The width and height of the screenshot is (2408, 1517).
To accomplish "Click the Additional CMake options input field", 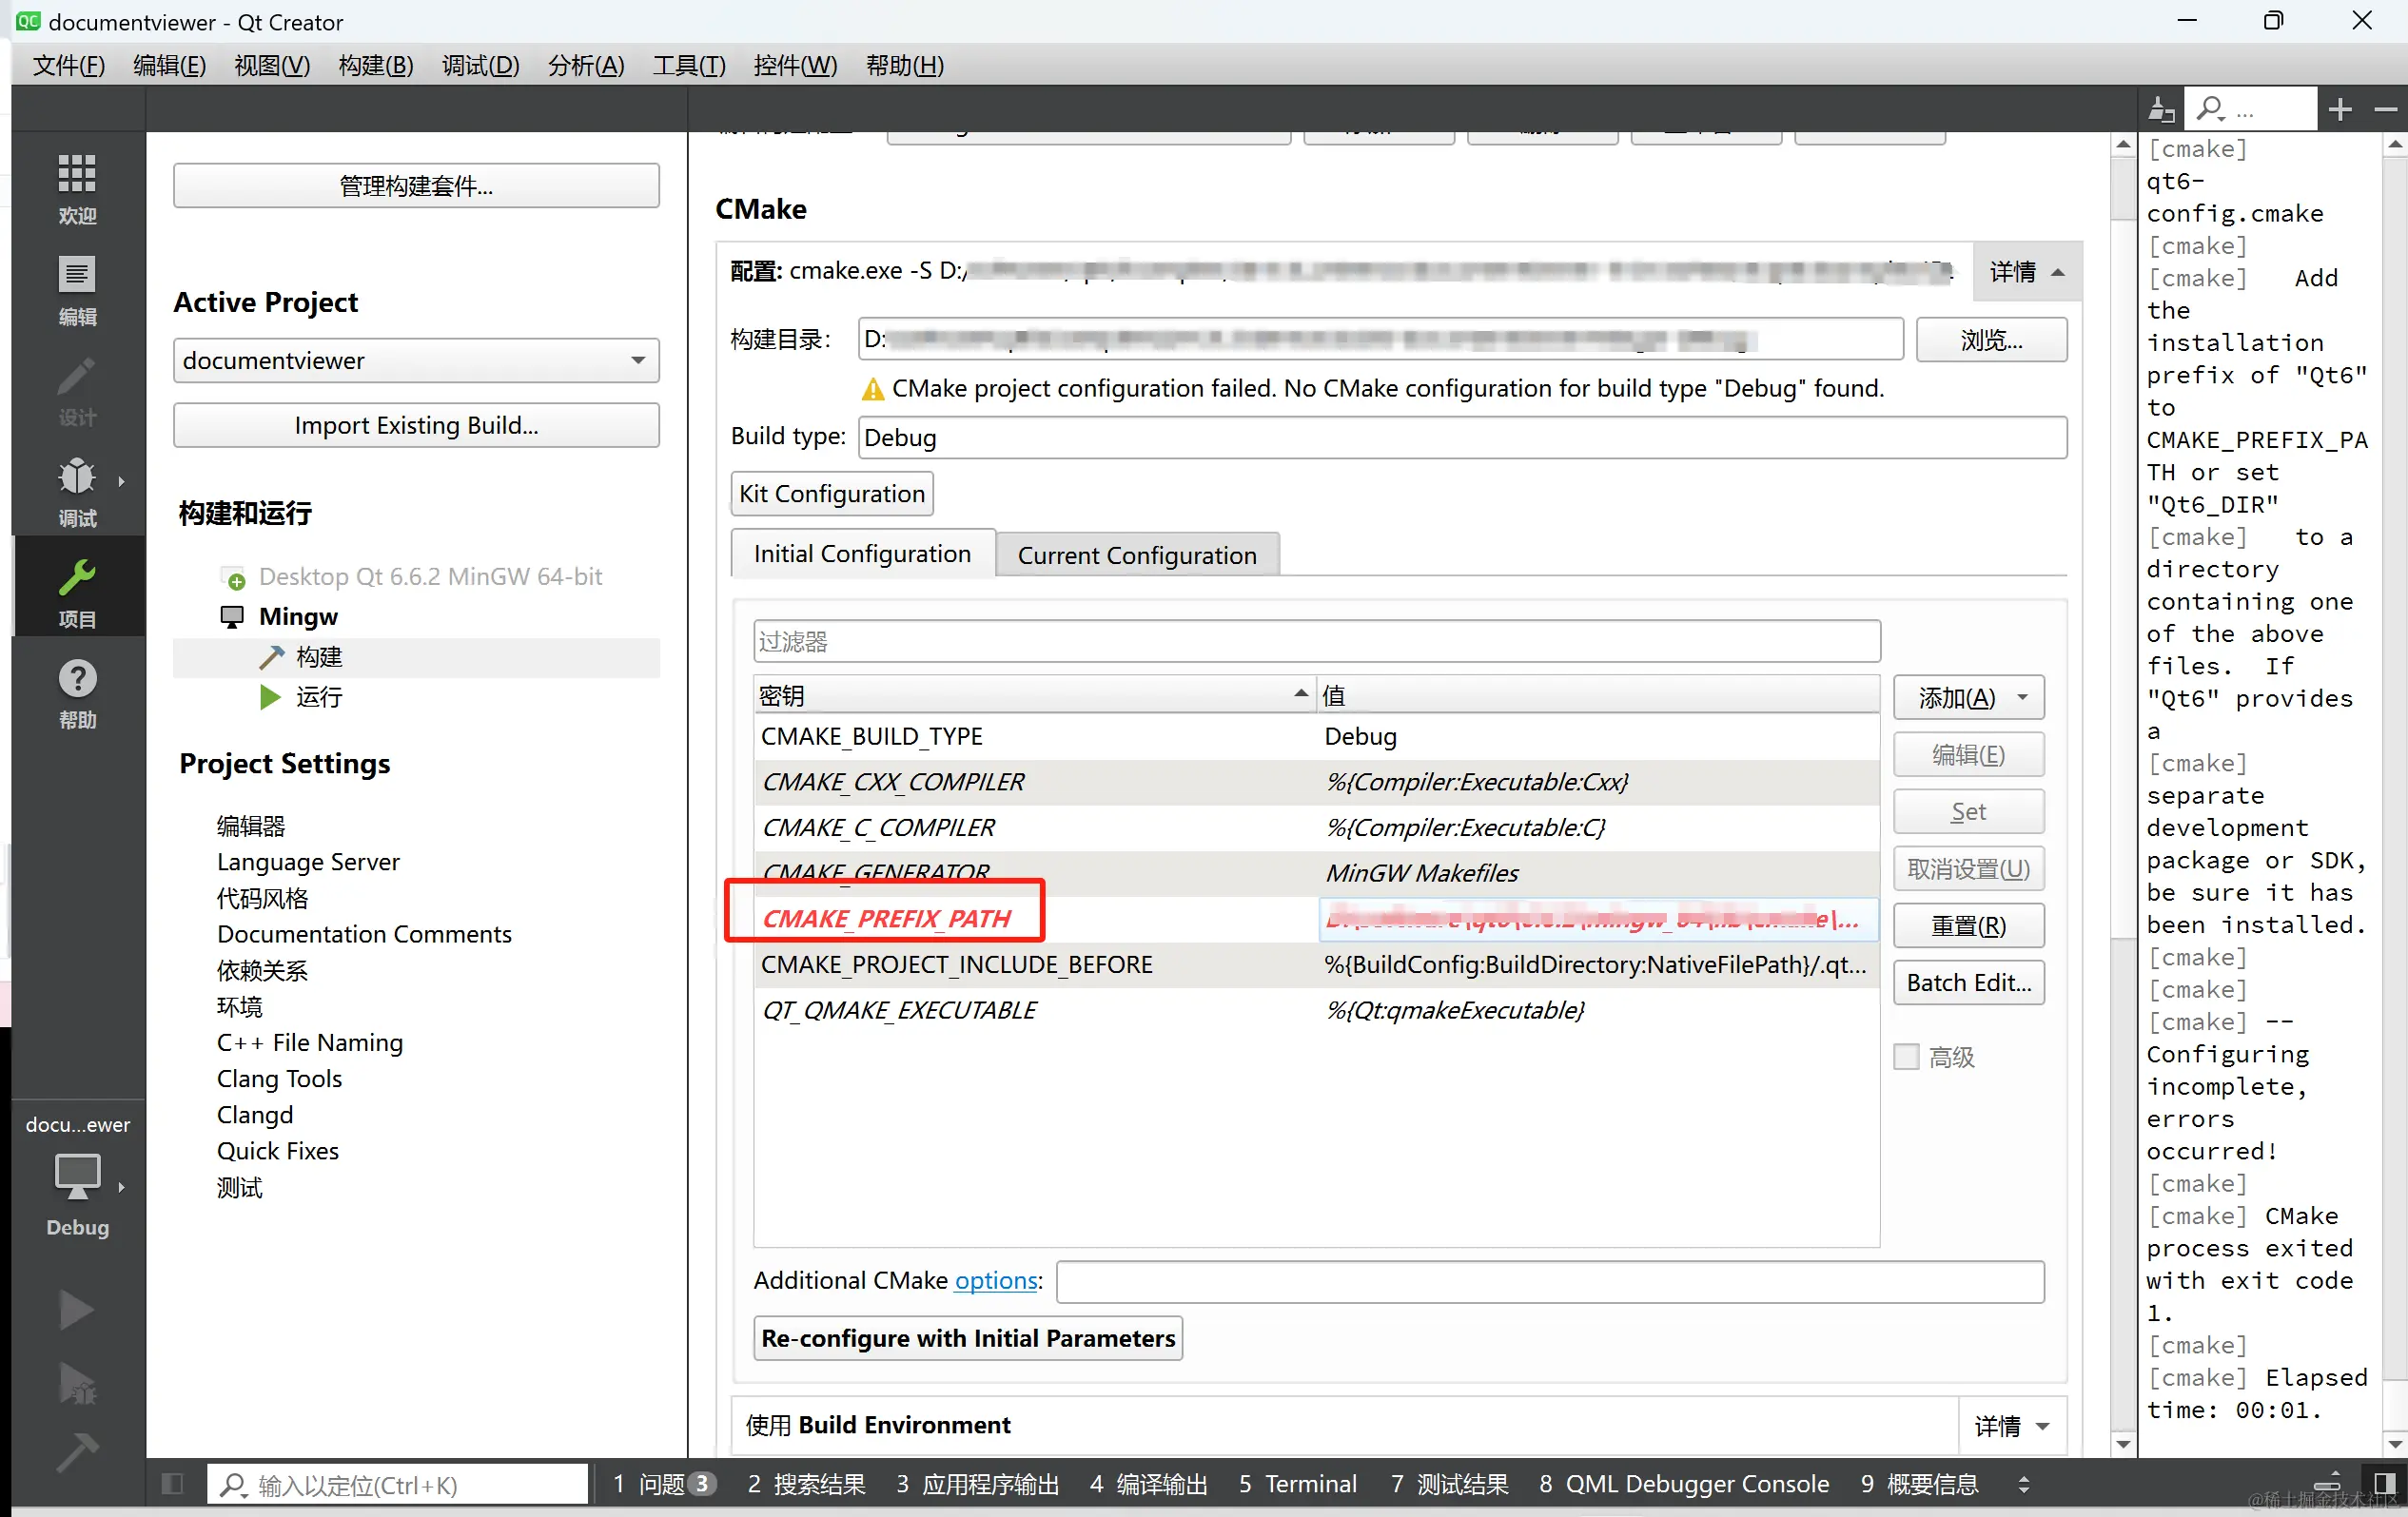I will [x=1550, y=1282].
